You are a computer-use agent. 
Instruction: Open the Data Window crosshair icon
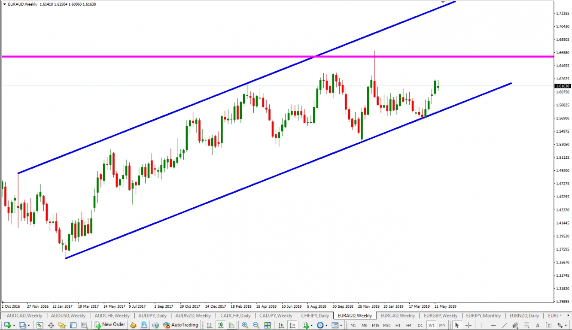point(51,325)
